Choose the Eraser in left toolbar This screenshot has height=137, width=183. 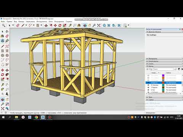click(7, 36)
